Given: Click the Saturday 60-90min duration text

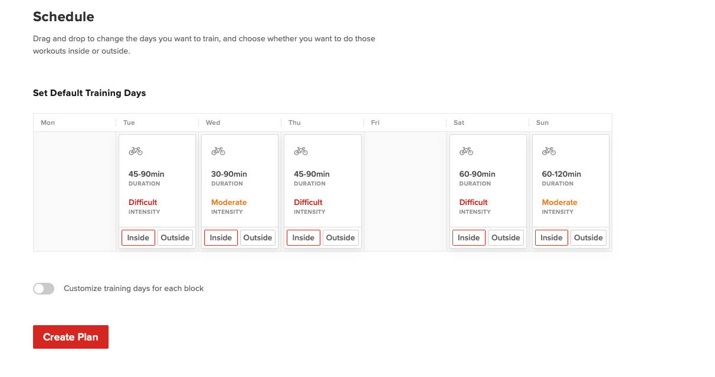Looking at the screenshot, I should [x=477, y=174].
